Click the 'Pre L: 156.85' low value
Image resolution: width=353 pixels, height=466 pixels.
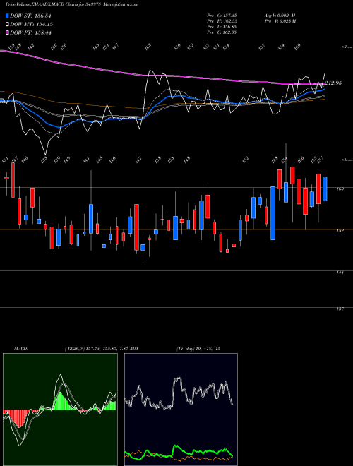point(222,27)
